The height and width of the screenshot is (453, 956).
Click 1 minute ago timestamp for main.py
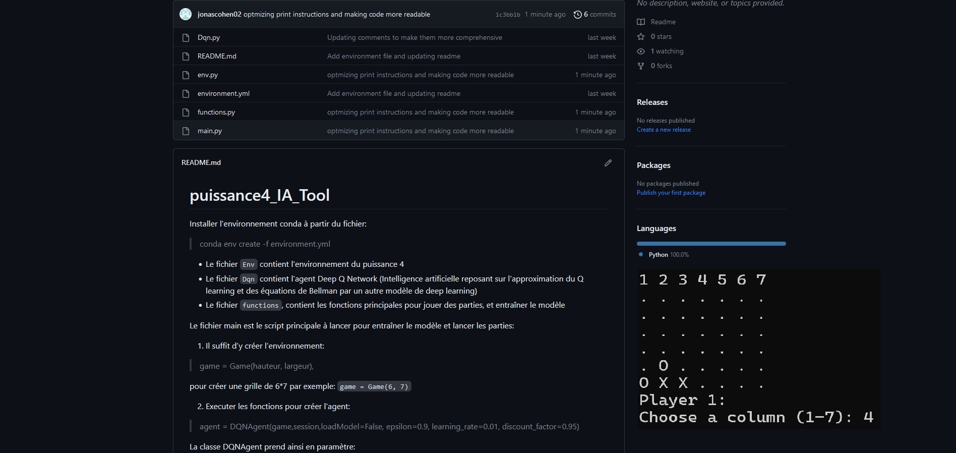click(x=595, y=131)
